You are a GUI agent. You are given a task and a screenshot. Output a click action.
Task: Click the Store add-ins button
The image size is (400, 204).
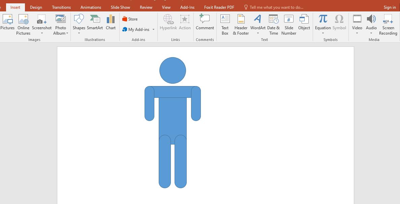click(x=130, y=19)
